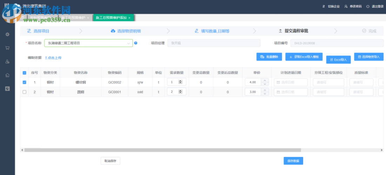386x175 pixels.
Task: Click the 需求数量 spinner for row 2
Action: pyautogui.click(x=180, y=92)
